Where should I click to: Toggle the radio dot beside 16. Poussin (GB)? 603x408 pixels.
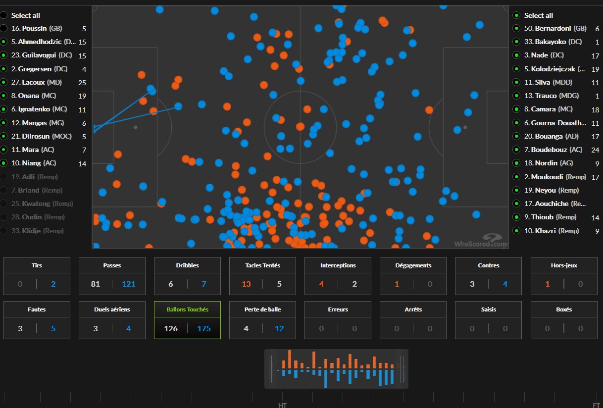[x=4, y=29]
